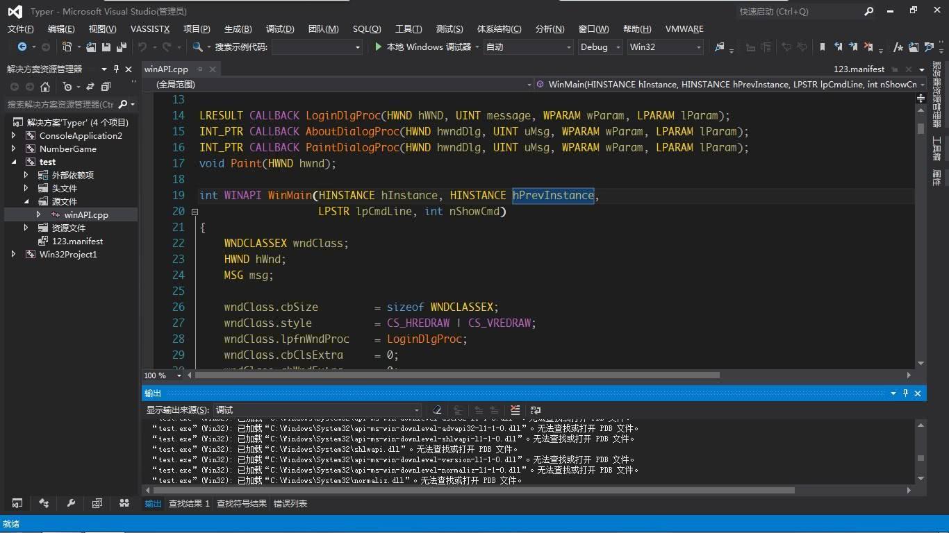Click LoginDlgProc text on line 28

point(424,339)
